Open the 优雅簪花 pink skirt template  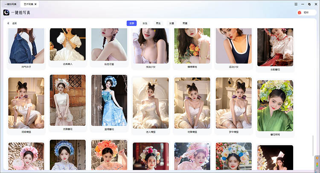(68, 100)
